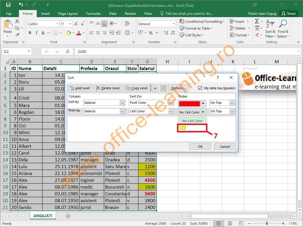Click the Copy icon in Clipboard group
303x227 pixels.
point(17,28)
